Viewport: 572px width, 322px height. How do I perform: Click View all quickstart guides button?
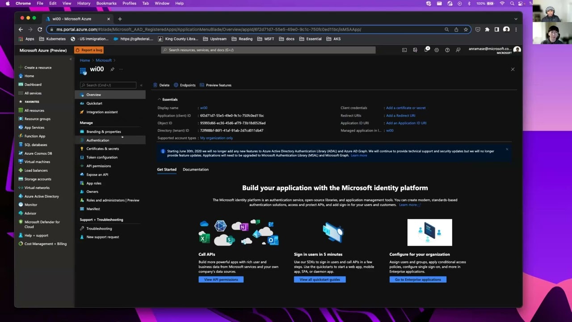[320, 280]
